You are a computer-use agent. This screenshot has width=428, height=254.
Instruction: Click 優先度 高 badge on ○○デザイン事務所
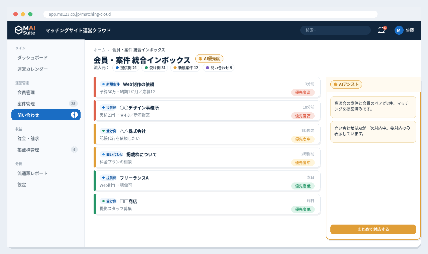coord(303,116)
